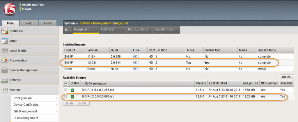The image size is (298, 122).
Task: Select the Image List tab
Action: [86, 30]
